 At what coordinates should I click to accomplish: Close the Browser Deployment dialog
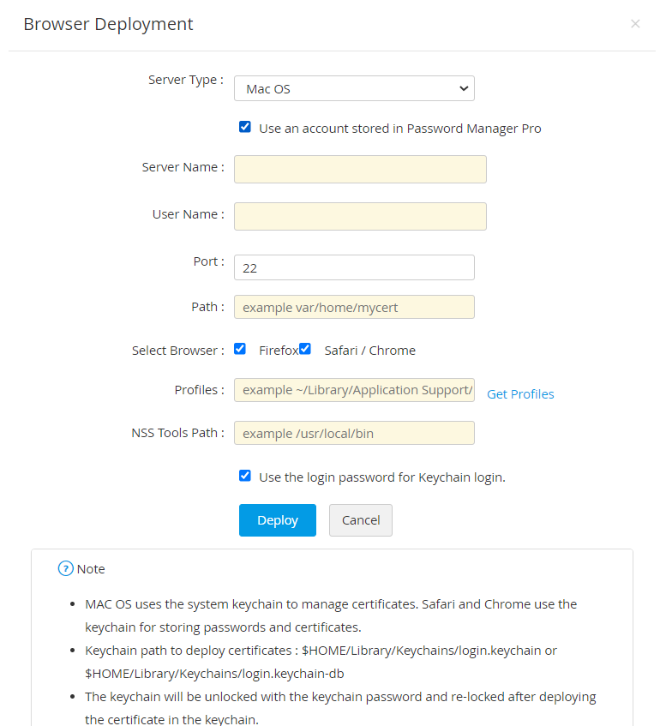[x=635, y=24]
